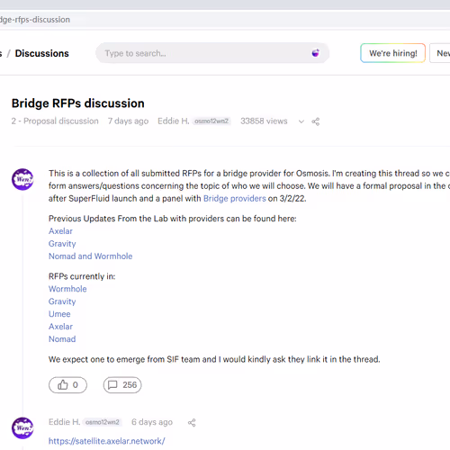Viewport: 450px width, 450px height.
Task: Click the 2 - Proposal discussion category label
Action: tap(55, 121)
